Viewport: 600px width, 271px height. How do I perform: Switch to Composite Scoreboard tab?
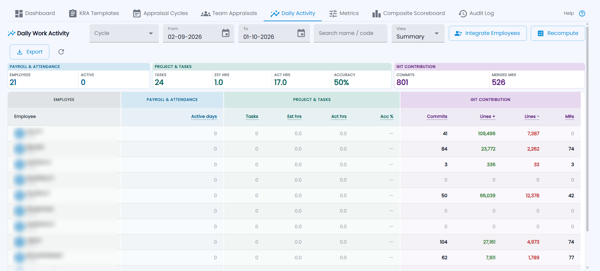pos(409,13)
